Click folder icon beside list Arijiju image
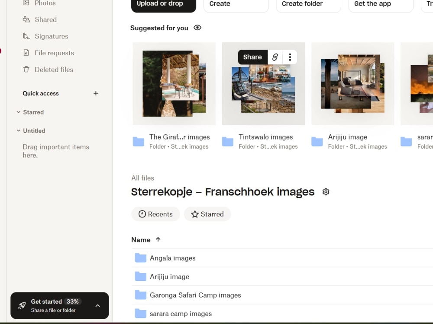This screenshot has width=433, height=324. click(x=141, y=276)
